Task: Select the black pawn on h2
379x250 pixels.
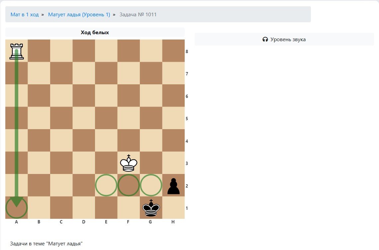Action: point(173,186)
